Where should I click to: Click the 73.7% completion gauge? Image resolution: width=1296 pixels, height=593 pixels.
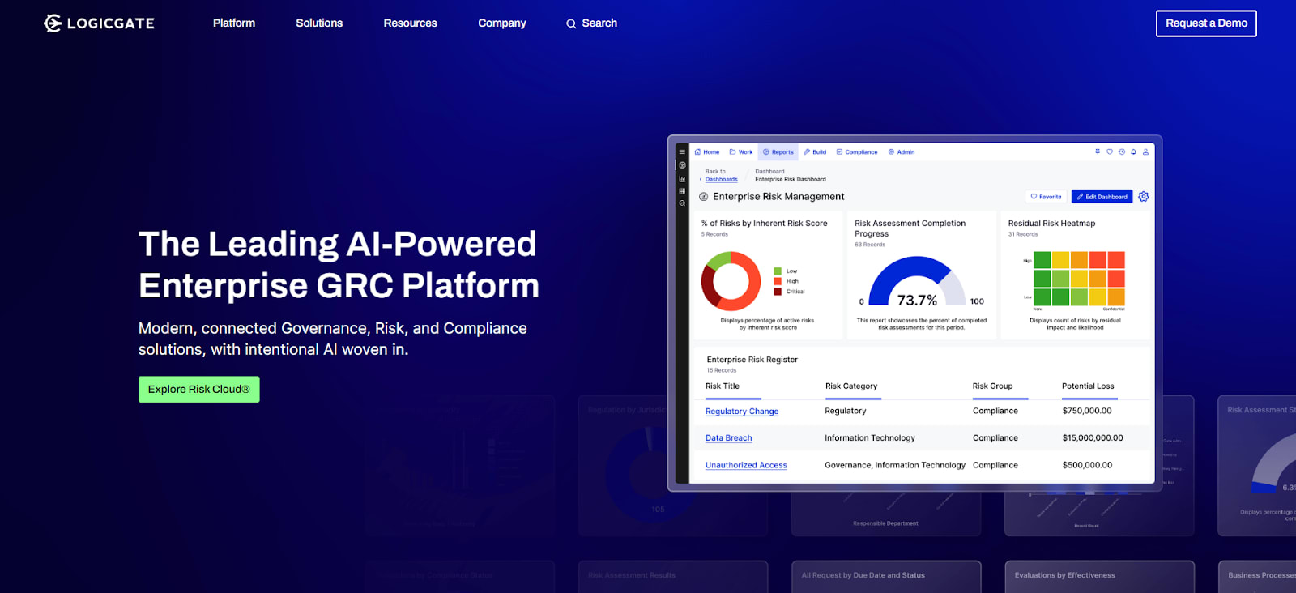point(917,281)
